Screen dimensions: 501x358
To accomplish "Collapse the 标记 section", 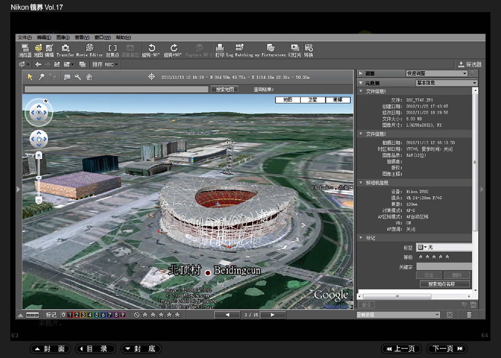I will click(x=361, y=238).
